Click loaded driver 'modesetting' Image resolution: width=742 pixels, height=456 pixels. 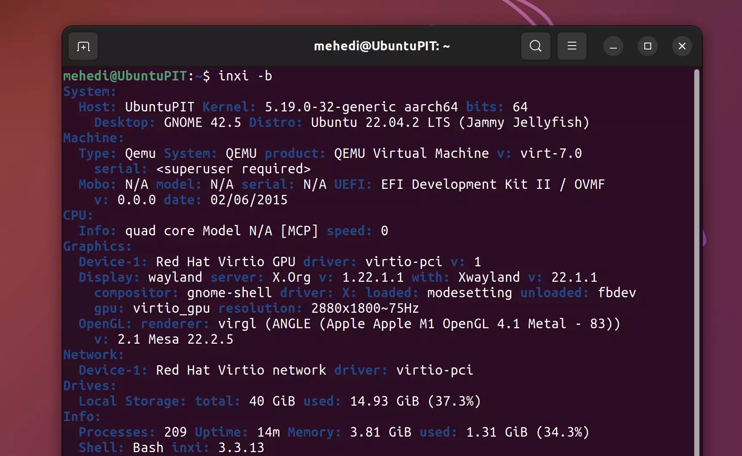tap(470, 293)
